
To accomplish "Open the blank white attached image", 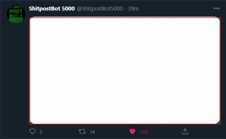I will (125, 71).
